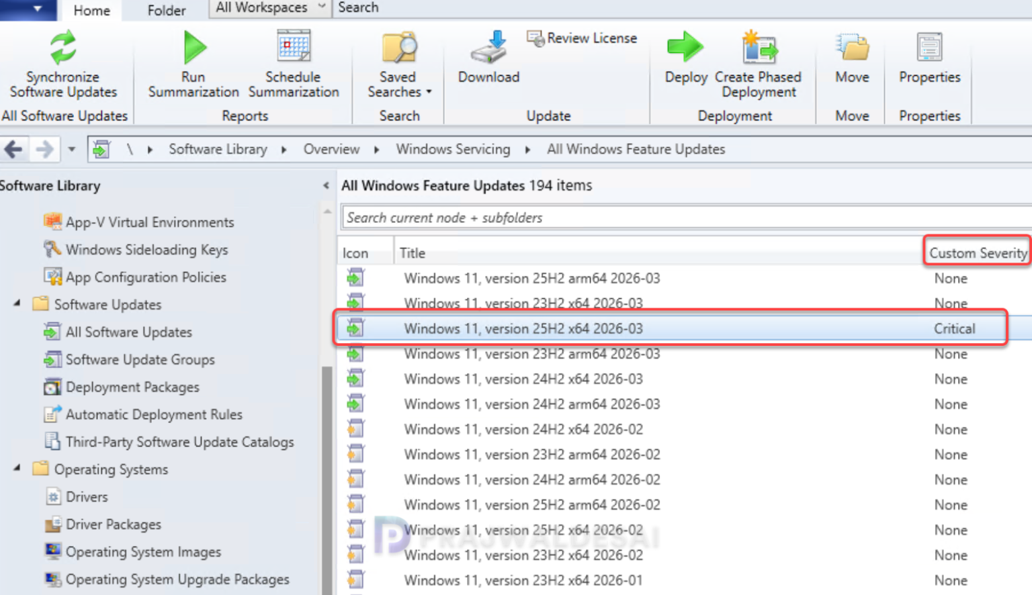Image resolution: width=1032 pixels, height=595 pixels.
Task: Select Automatic Deployment Rules
Action: 143,414
